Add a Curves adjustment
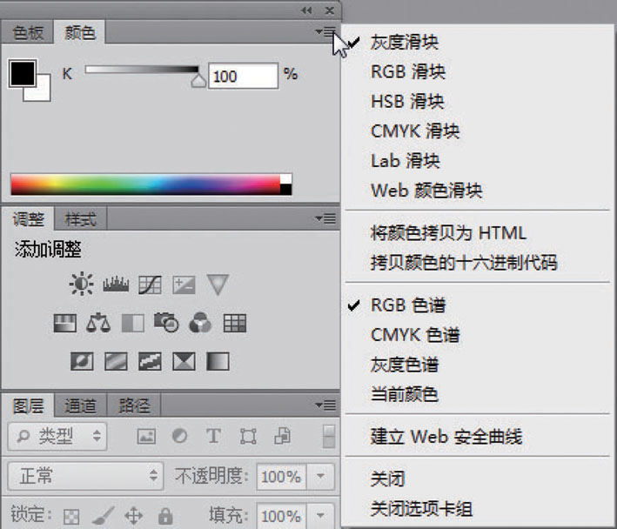 (150, 284)
